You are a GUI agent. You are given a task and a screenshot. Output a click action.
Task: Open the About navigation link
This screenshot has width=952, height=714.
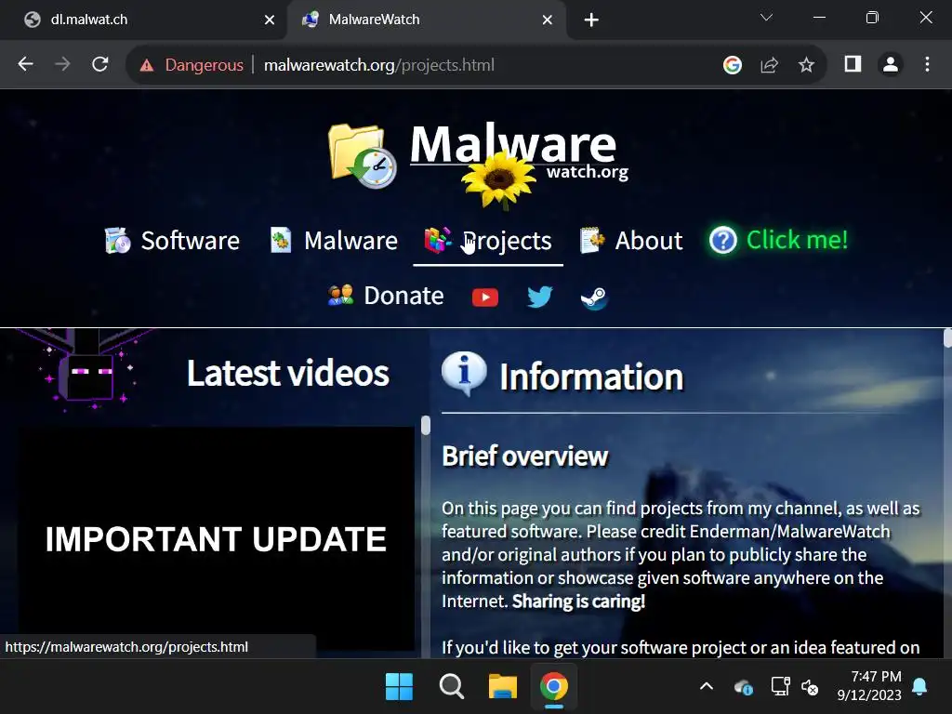(648, 241)
